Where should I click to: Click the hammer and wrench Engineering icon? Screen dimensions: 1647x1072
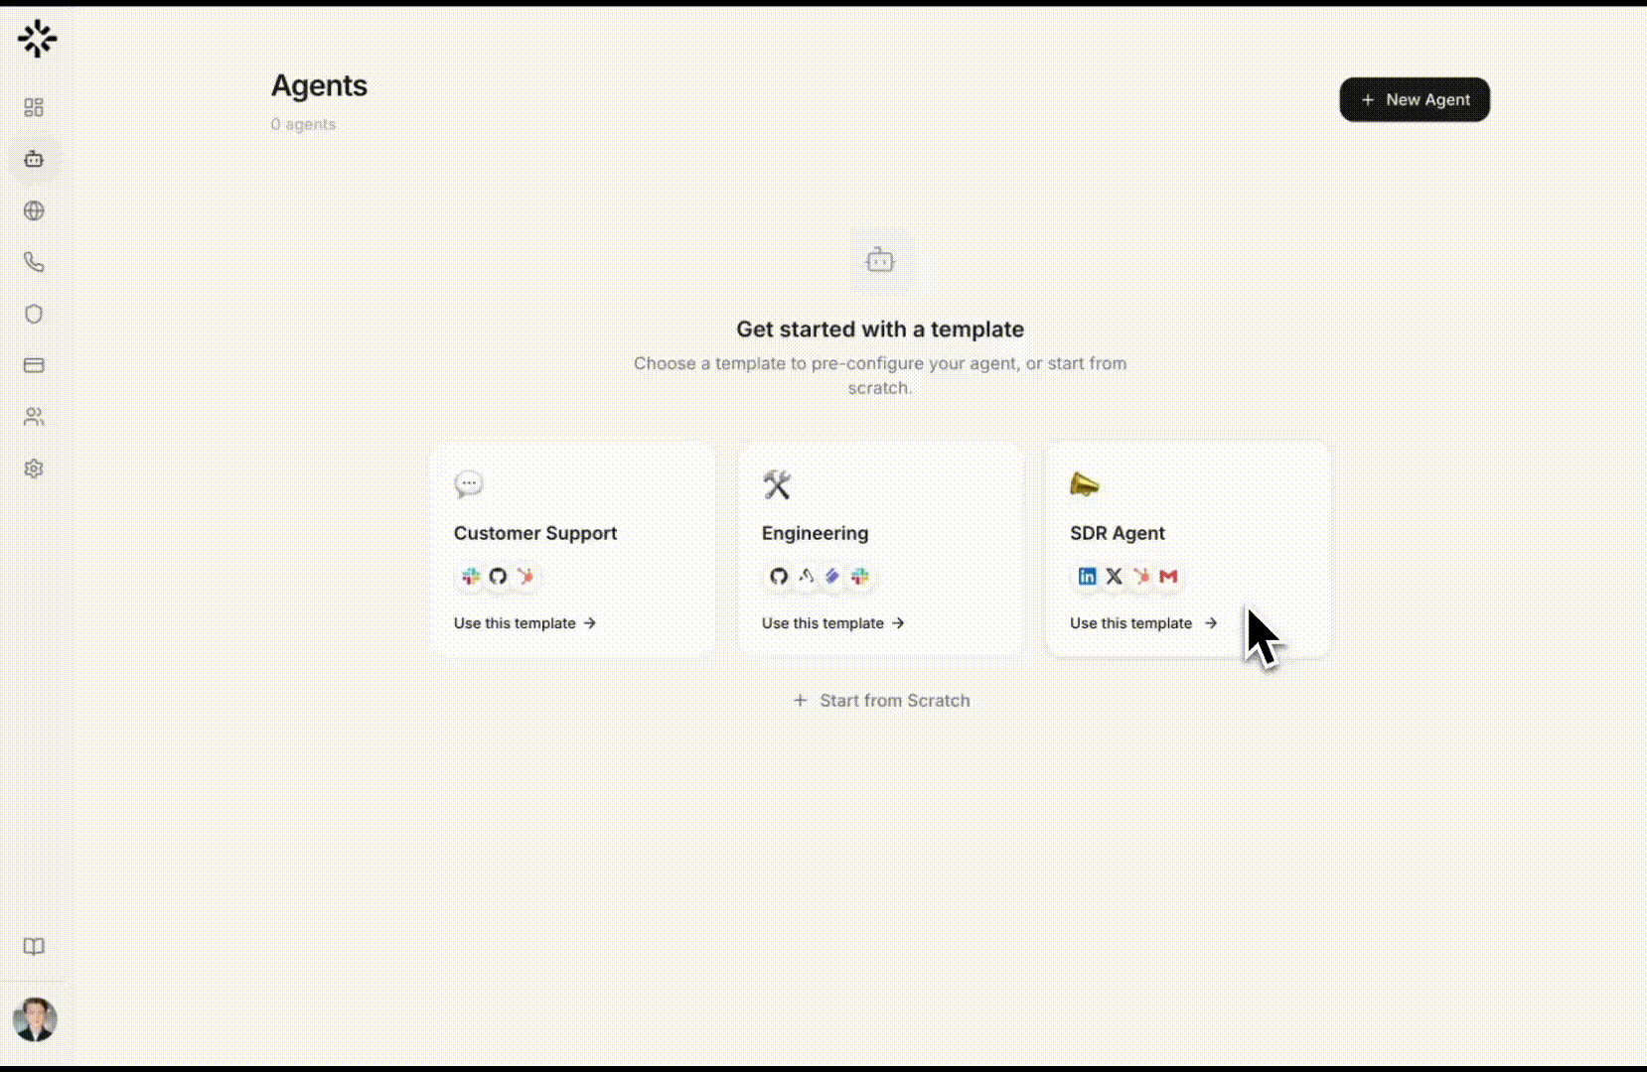click(x=777, y=484)
